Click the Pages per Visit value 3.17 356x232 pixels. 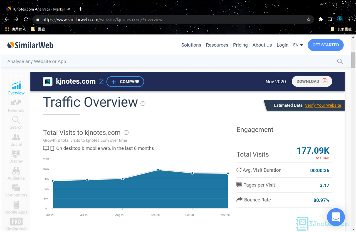(x=324, y=185)
